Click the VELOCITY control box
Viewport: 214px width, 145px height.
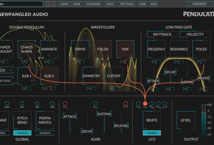tap(195, 34)
